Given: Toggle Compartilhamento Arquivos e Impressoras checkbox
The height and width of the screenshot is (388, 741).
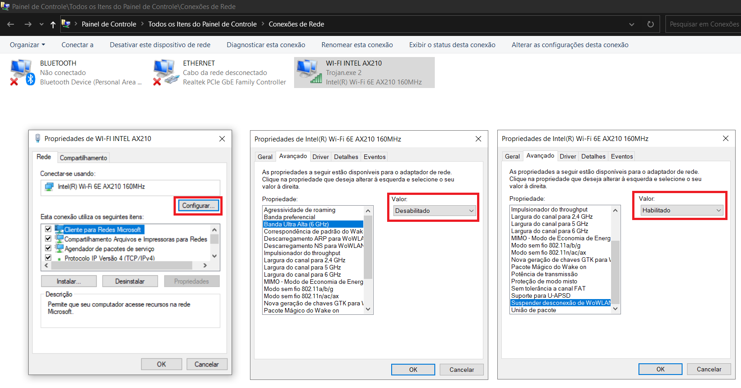Looking at the screenshot, I should pos(48,238).
